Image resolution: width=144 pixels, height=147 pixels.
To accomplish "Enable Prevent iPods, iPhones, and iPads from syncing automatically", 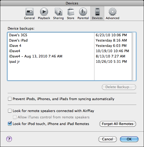I will pyautogui.click(x=10, y=99).
